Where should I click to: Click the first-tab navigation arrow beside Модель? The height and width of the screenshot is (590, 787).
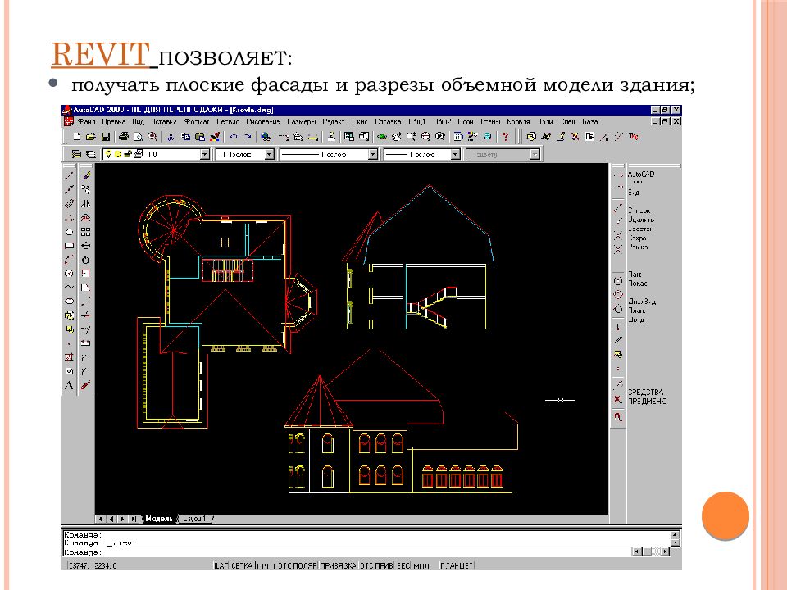click(100, 519)
